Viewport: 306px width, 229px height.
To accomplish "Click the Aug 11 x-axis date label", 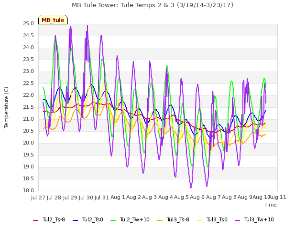I will [x=277, y=198].
